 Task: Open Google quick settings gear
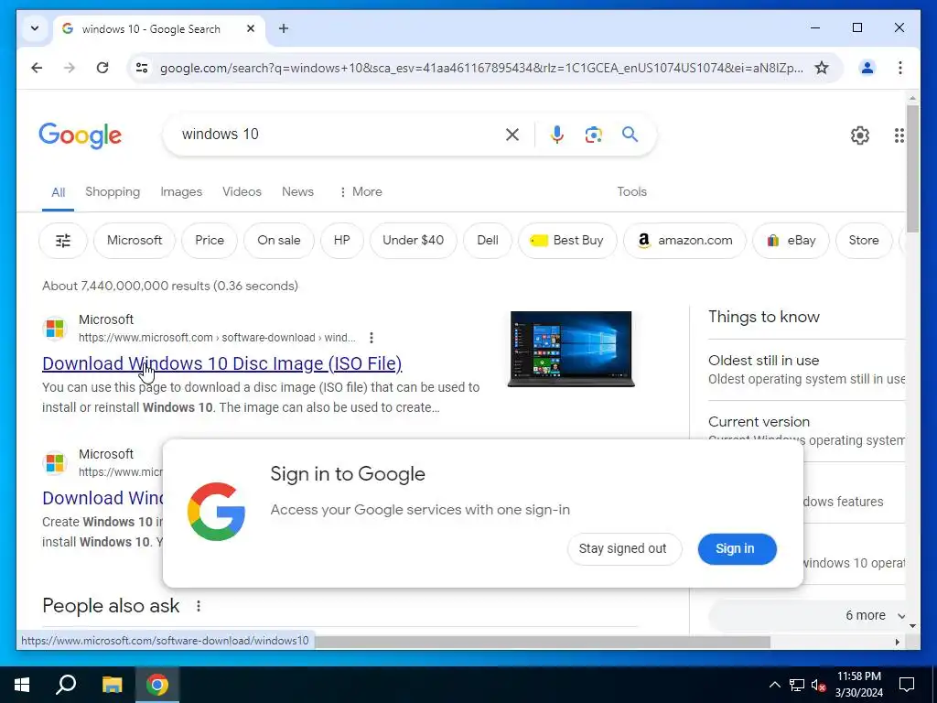coord(860,135)
